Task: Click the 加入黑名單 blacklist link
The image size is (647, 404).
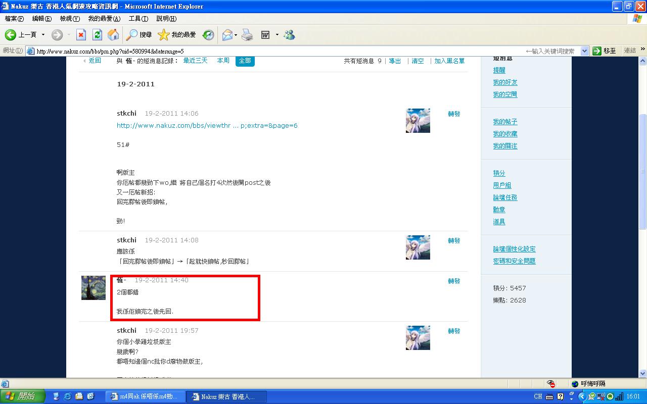Action: 449,61
